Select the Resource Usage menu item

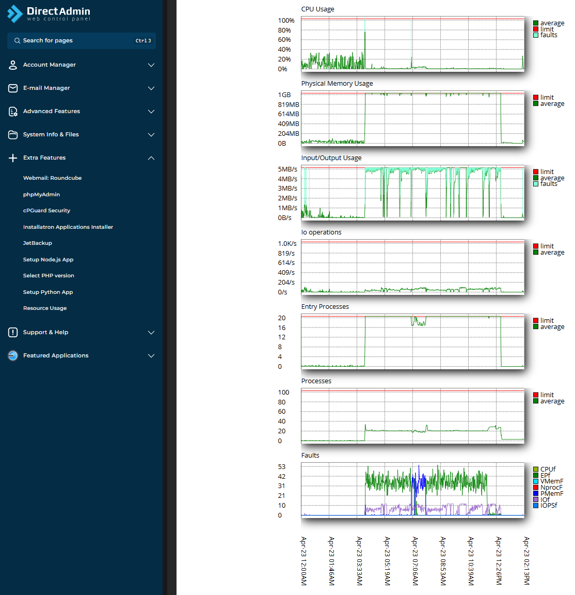(x=45, y=308)
